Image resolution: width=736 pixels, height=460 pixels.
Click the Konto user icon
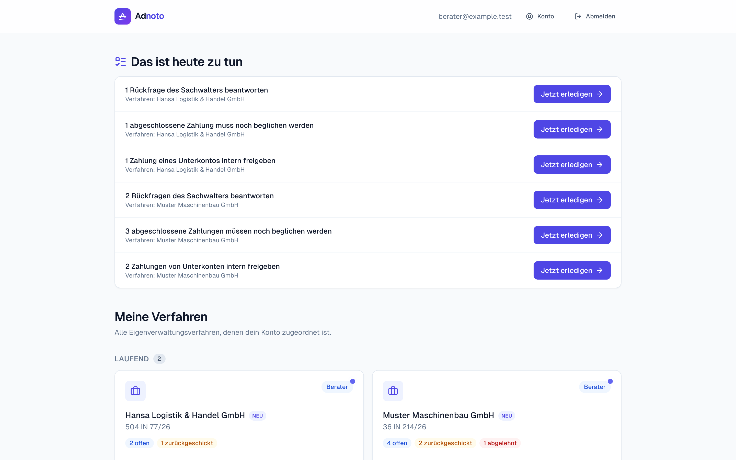[x=530, y=16]
